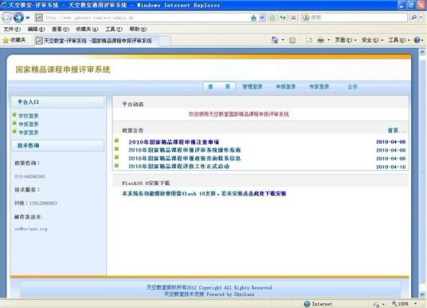
Task: Click the 学校登录 sidebar link
Action: [x=29, y=116]
